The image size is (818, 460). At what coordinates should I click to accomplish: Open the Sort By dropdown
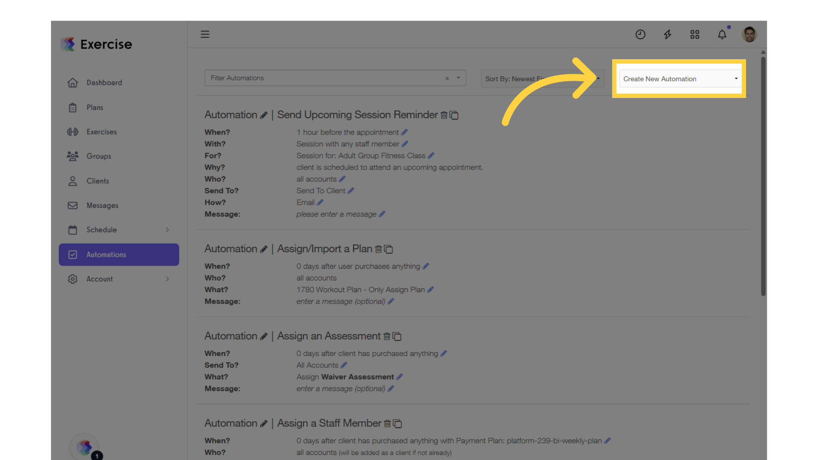click(542, 79)
